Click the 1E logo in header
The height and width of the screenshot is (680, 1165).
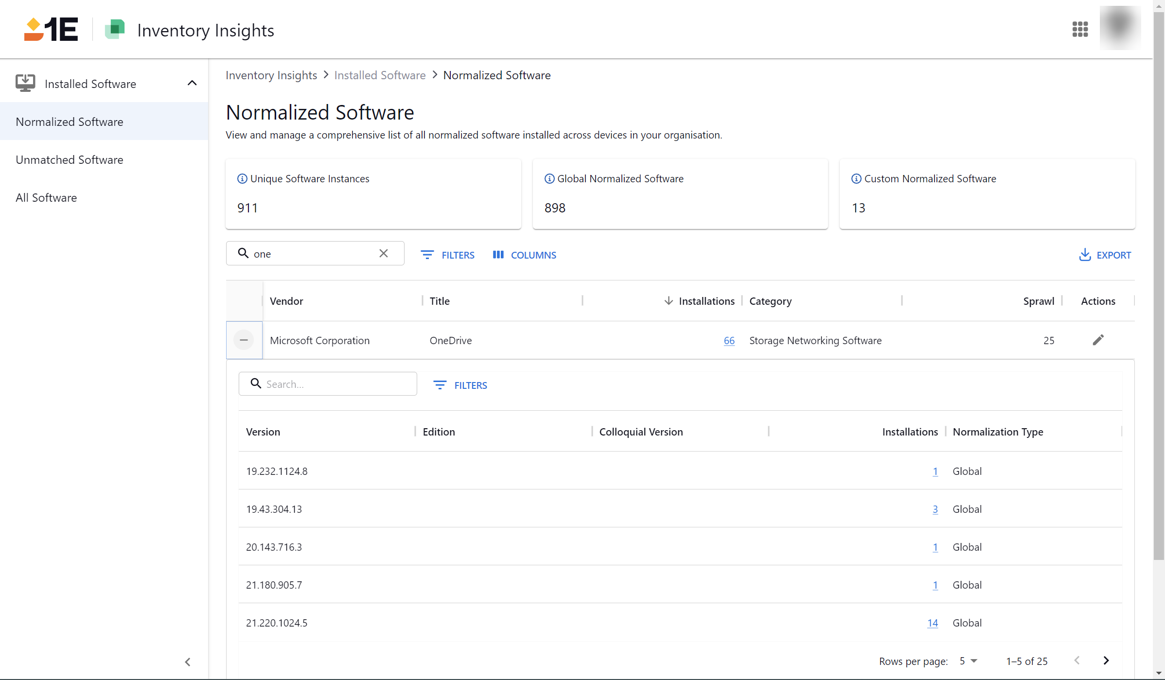pyautogui.click(x=51, y=29)
